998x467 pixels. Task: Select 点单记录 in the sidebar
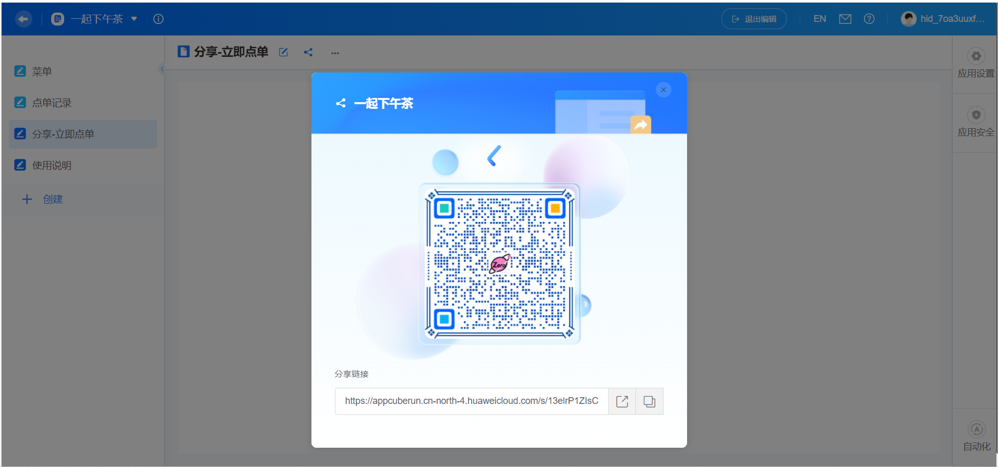[83, 103]
